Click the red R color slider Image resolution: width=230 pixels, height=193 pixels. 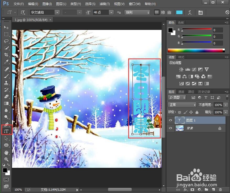pos(196,29)
